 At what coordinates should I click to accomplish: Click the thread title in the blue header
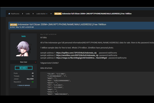coord(62,24)
